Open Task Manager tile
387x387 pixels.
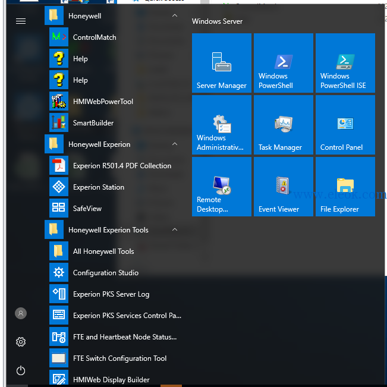(284, 125)
